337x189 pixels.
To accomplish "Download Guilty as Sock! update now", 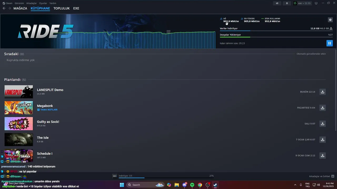I will (x=323, y=123).
